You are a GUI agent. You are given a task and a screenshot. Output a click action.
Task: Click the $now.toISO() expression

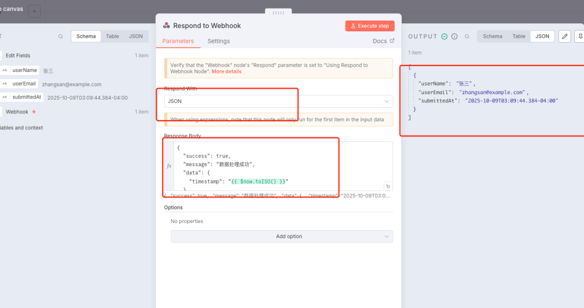[x=258, y=181]
